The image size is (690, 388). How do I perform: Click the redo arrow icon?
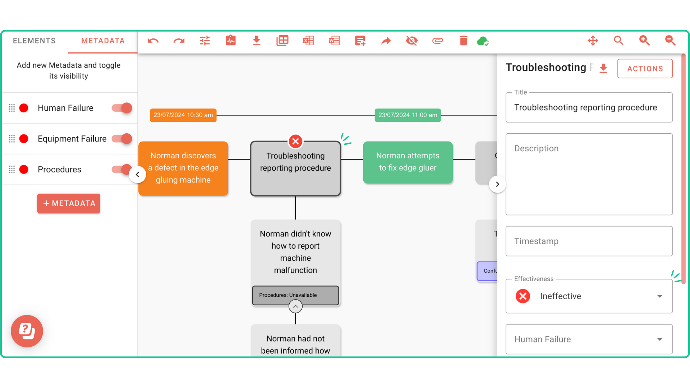pyautogui.click(x=179, y=41)
